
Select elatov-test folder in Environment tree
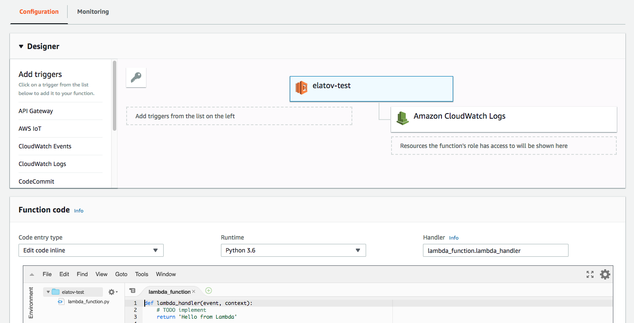pyautogui.click(x=73, y=292)
